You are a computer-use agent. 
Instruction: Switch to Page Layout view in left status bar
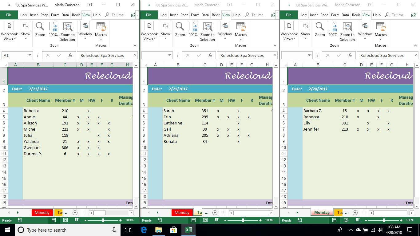(x=65, y=220)
